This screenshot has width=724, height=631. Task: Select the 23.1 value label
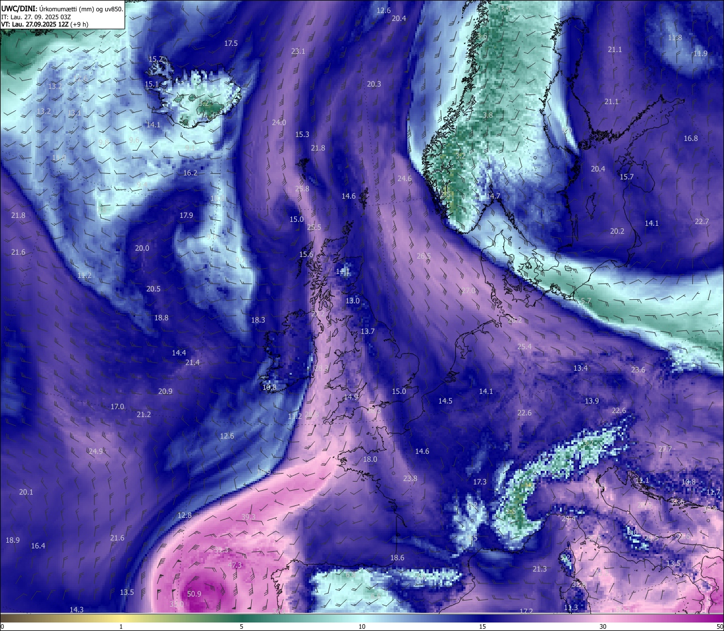pyautogui.click(x=298, y=51)
